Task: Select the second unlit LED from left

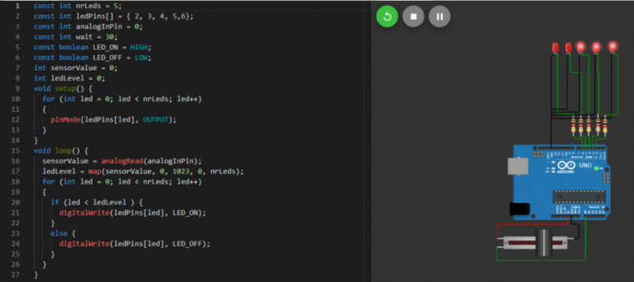Action: (568, 48)
